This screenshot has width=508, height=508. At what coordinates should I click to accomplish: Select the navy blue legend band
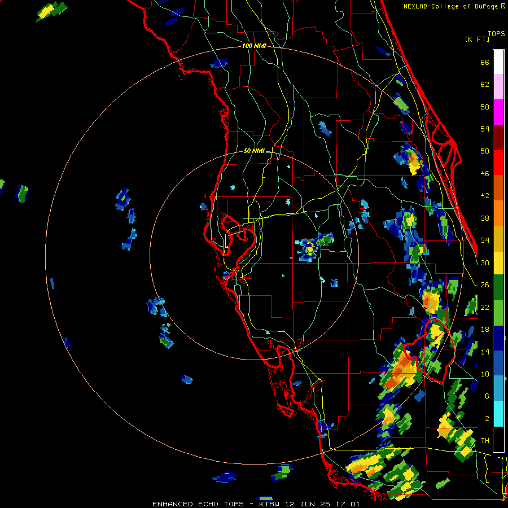[x=498, y=338]
